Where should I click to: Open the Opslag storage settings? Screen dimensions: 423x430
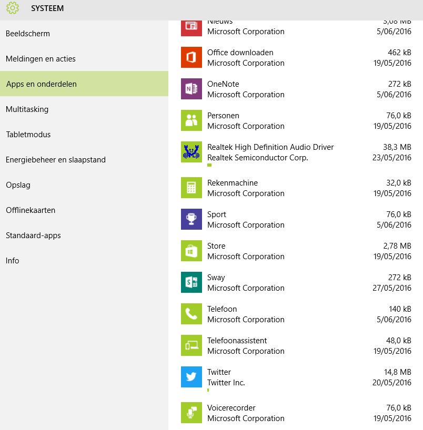(84, 185)
